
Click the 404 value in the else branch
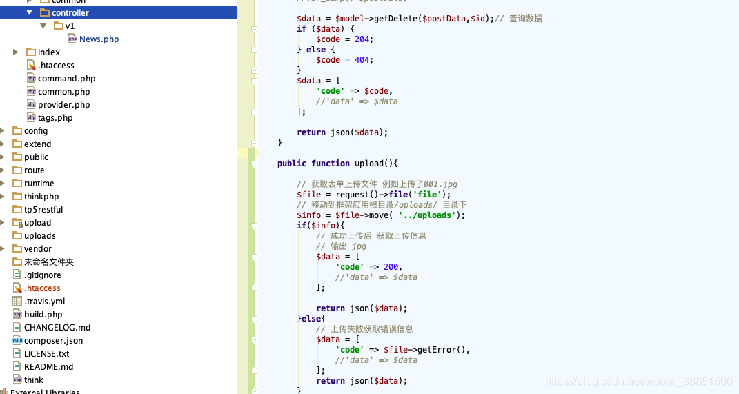pos(362,60)
